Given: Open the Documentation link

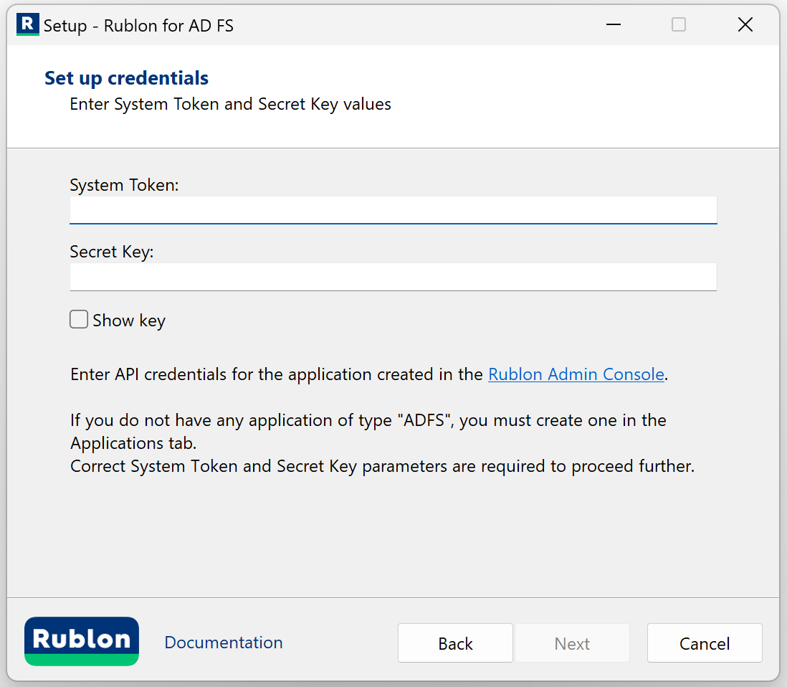Looking at the screenshot, I should click(224, 643).
